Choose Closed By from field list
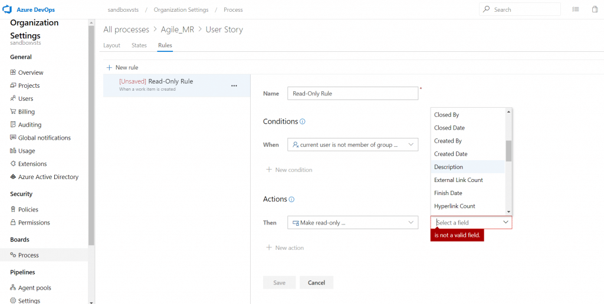 click(468, 115)
